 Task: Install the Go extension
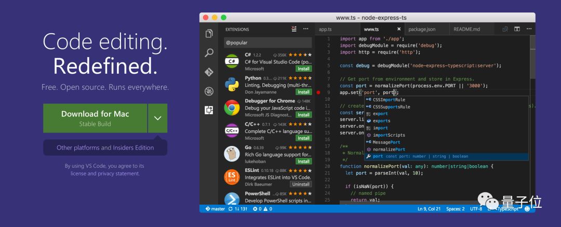tap(303, 162)
